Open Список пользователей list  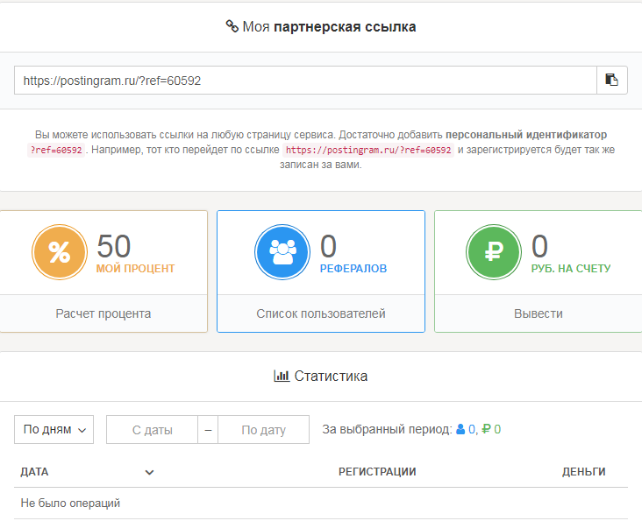point(321,313)
